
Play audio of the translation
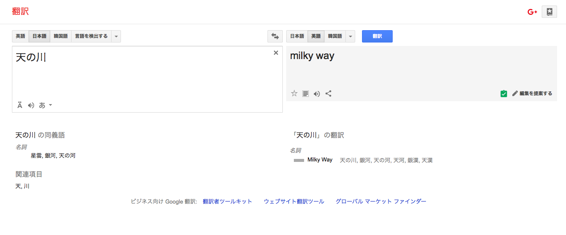point(317,93)
